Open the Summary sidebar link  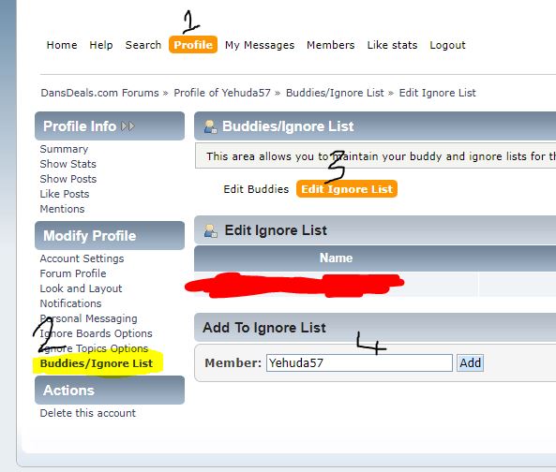(x=64, y=149)
